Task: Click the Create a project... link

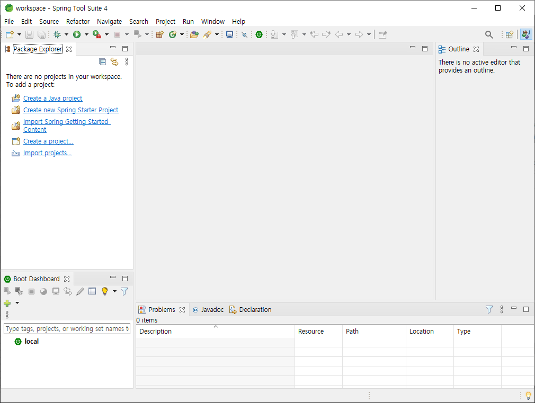Action: (48, 141)
